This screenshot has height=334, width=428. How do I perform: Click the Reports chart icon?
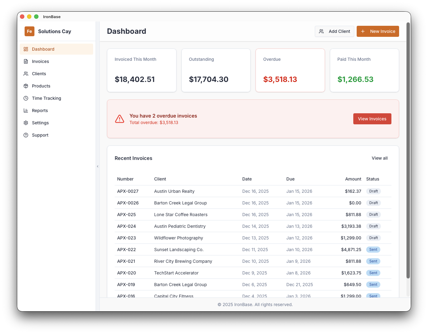pos(26,111)
